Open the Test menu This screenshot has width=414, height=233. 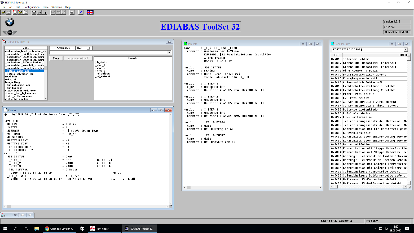[18, 7]
